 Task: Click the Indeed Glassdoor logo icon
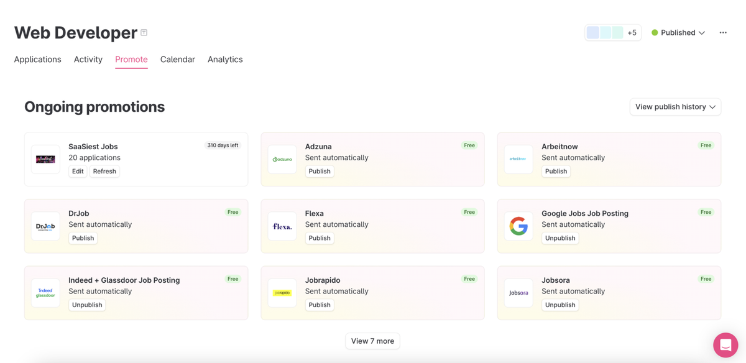point(45,293)
